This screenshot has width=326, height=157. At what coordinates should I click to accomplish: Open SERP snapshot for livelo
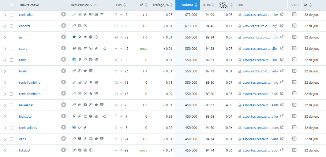tap(294, 71)
